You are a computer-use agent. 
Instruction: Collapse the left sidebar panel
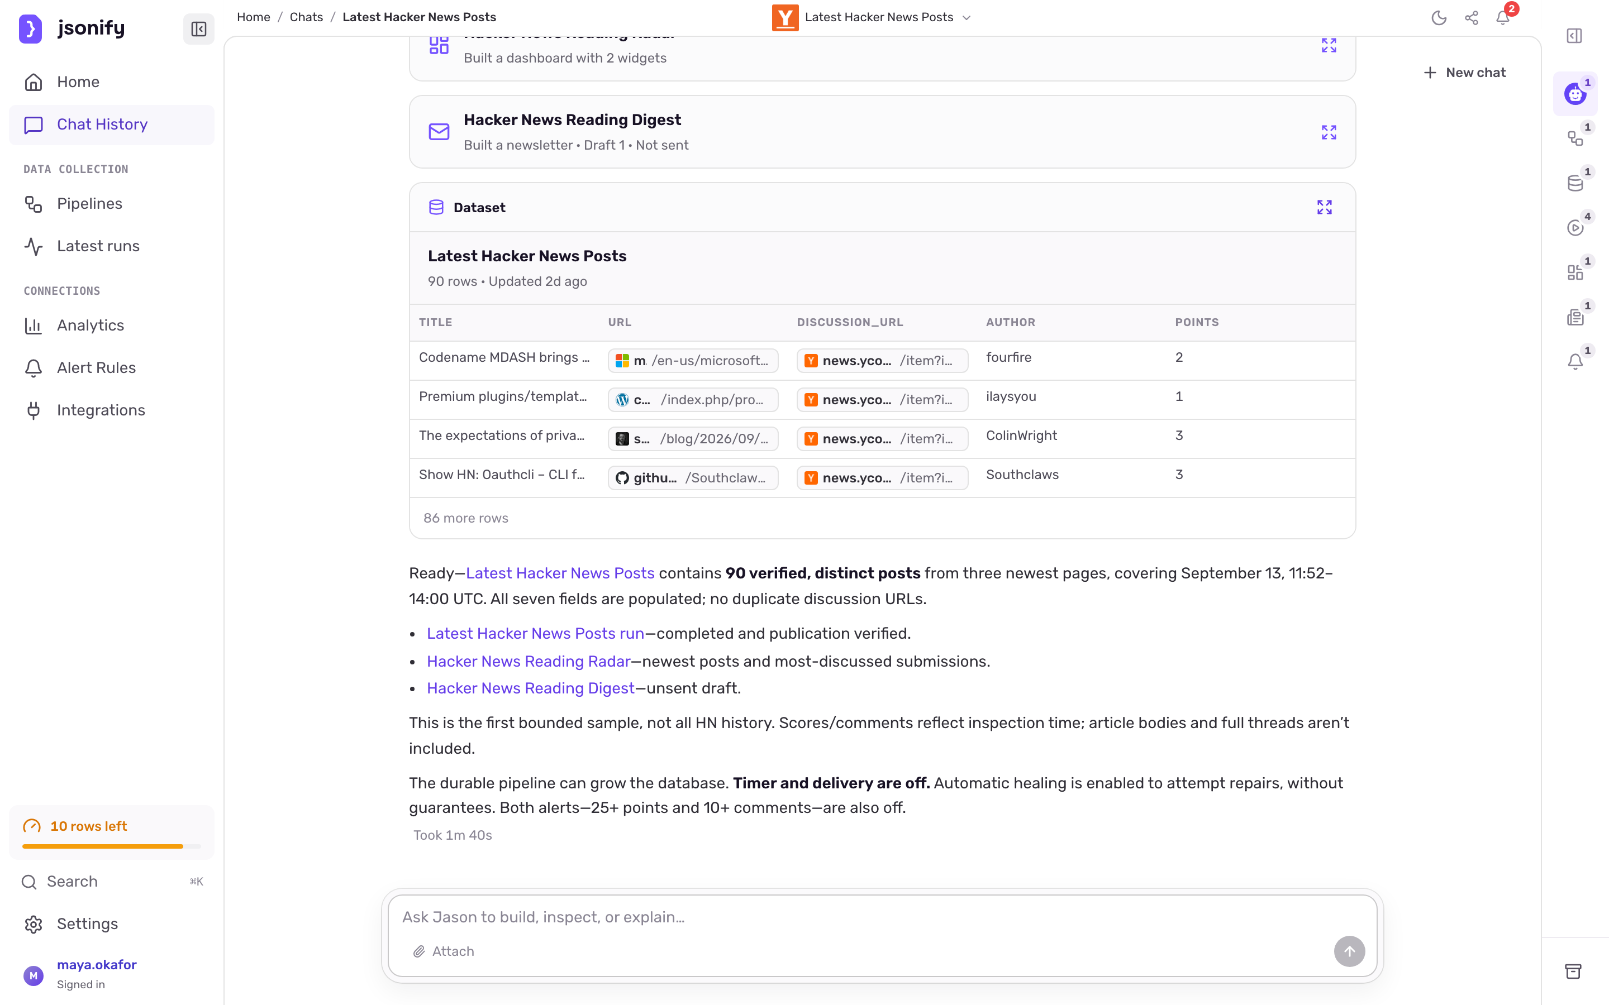[x=199, y=28]
